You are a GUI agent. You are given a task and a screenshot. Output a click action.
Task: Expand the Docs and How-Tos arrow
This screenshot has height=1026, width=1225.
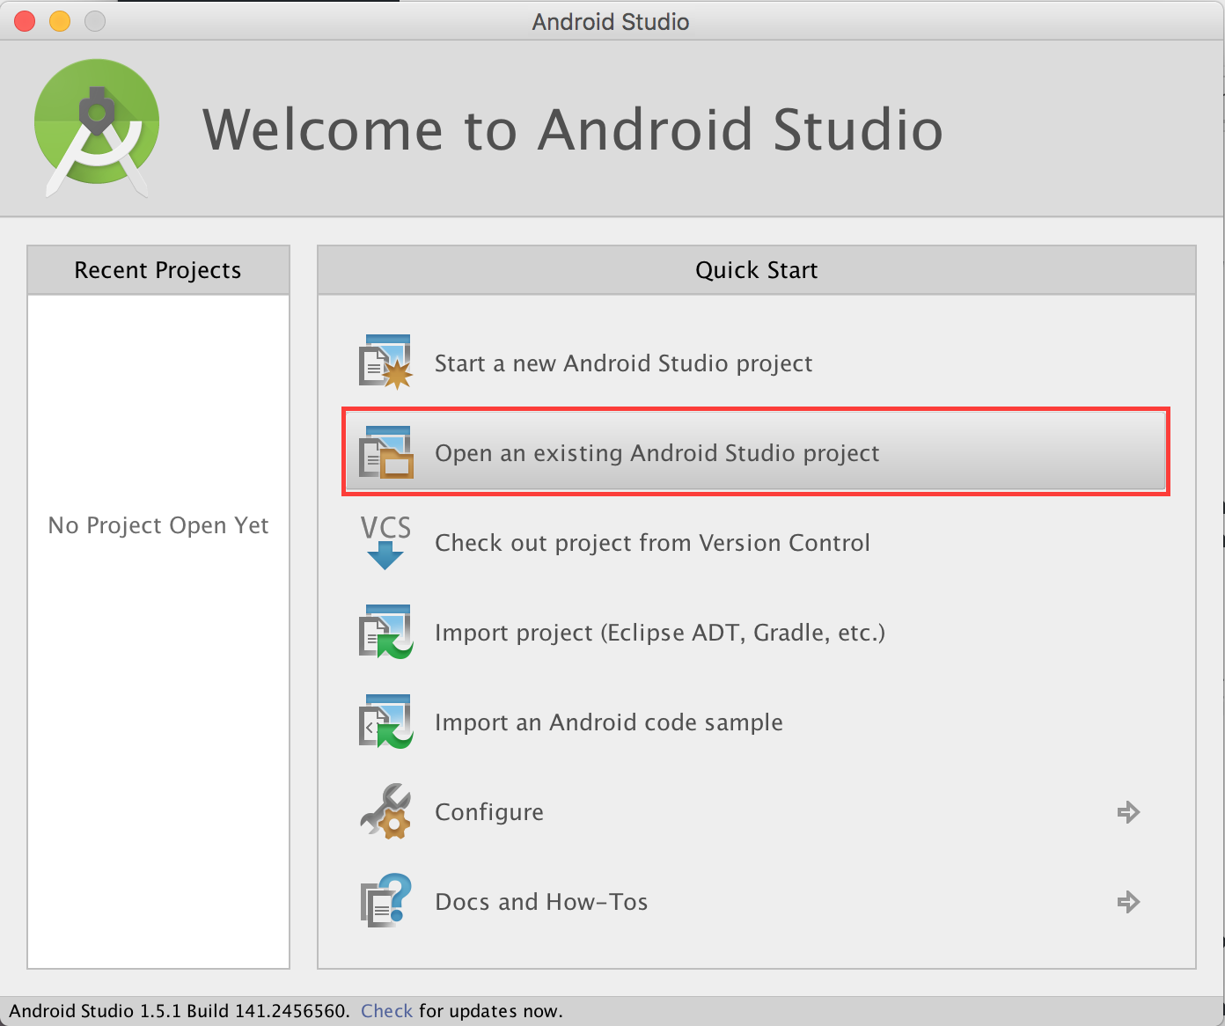(x=1128, y=902)
